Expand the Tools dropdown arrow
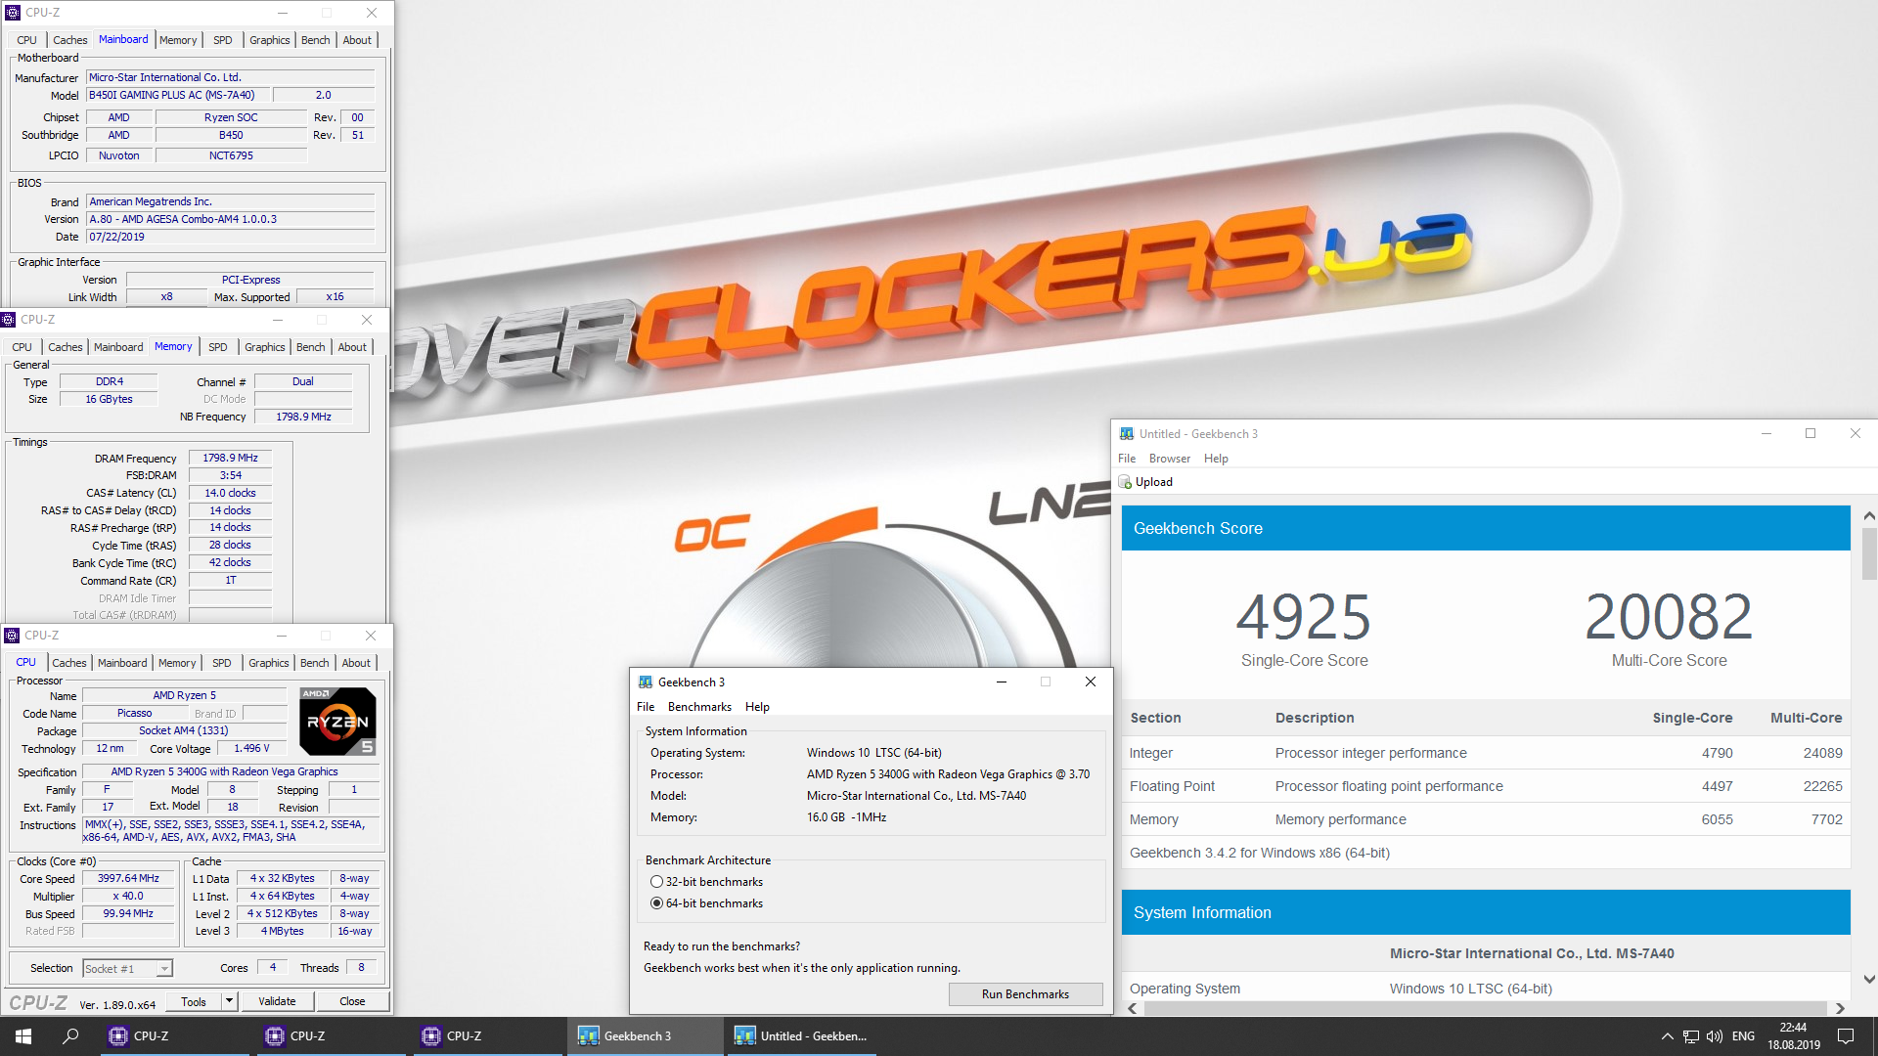The height and width of the screenshot is (1056, 1878). (x=229, y=1001)
